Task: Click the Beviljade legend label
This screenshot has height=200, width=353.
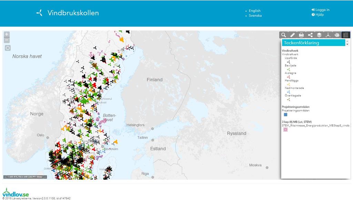Action: [x=290, y=66]
